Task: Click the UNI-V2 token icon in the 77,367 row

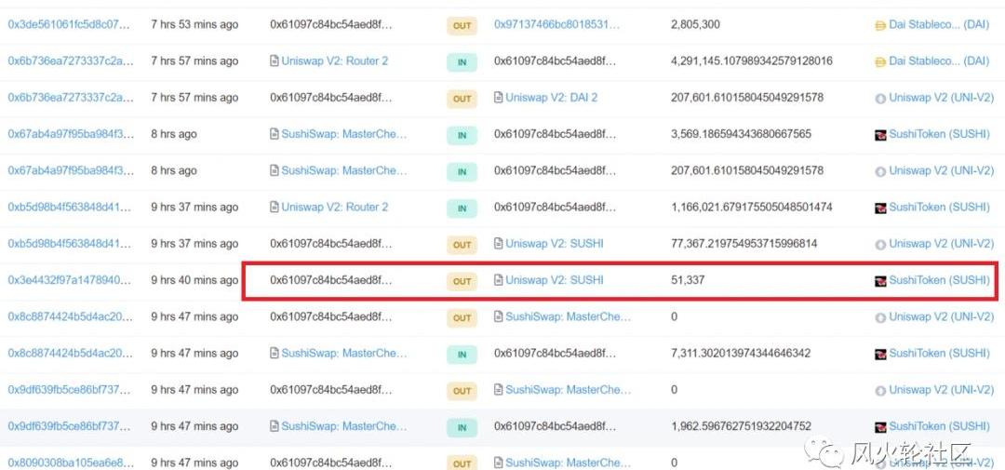Action: point(880,245)
